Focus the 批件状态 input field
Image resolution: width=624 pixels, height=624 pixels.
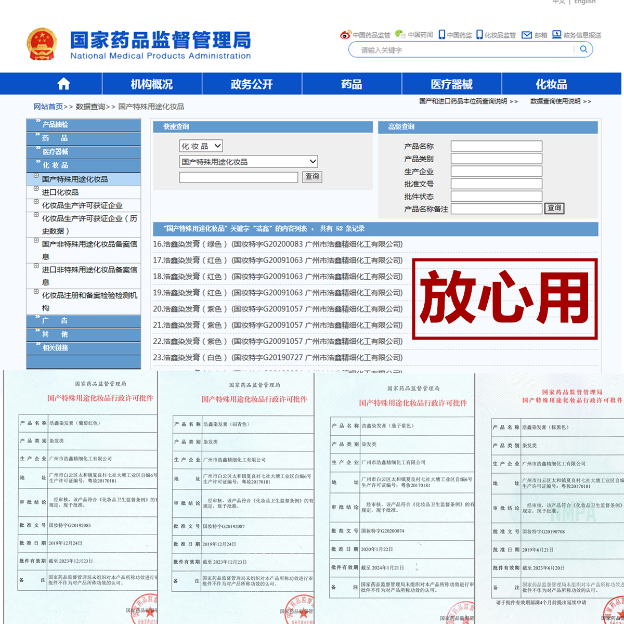click(x=497, y=196)
